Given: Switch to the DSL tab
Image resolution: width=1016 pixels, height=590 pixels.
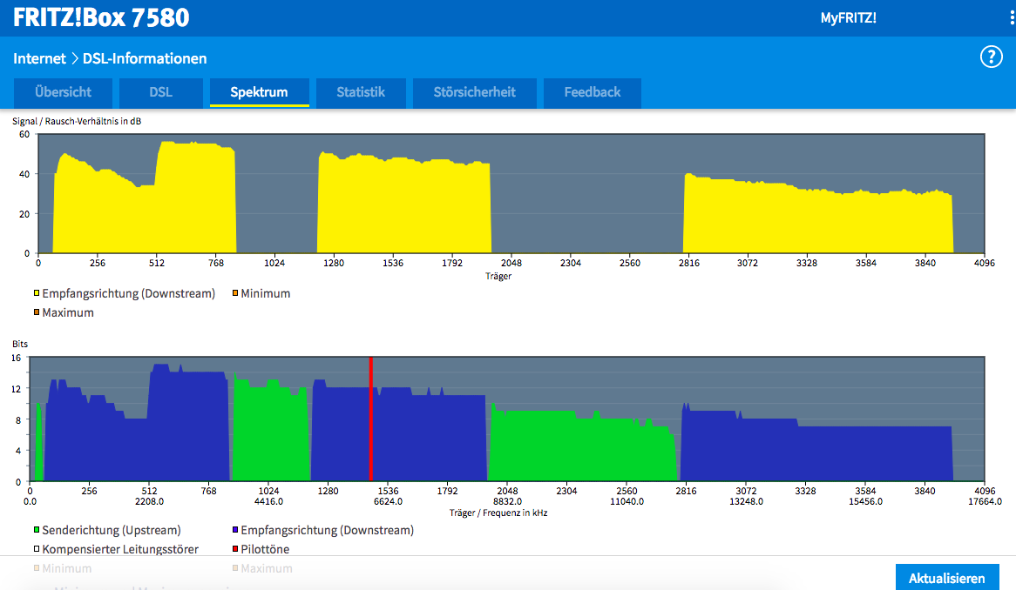Looking at the screenshot, I should (160, 92).
